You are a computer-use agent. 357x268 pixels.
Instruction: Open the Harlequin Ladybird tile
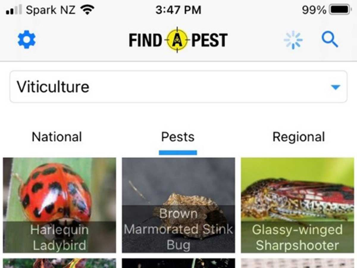coord(59,205)
